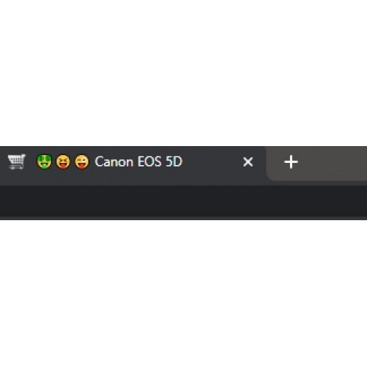The height and width of the screenshot is (367, 367).
Task: Click the X beside Canon EOS 5D
Action: click(248, 162)
